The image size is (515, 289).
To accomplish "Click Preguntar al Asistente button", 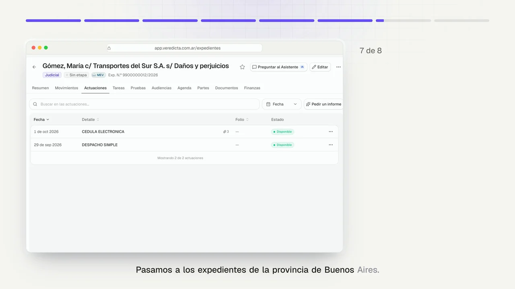I will (278, 67).
